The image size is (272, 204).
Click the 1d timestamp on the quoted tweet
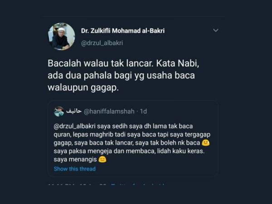click(x=143, y=112)
